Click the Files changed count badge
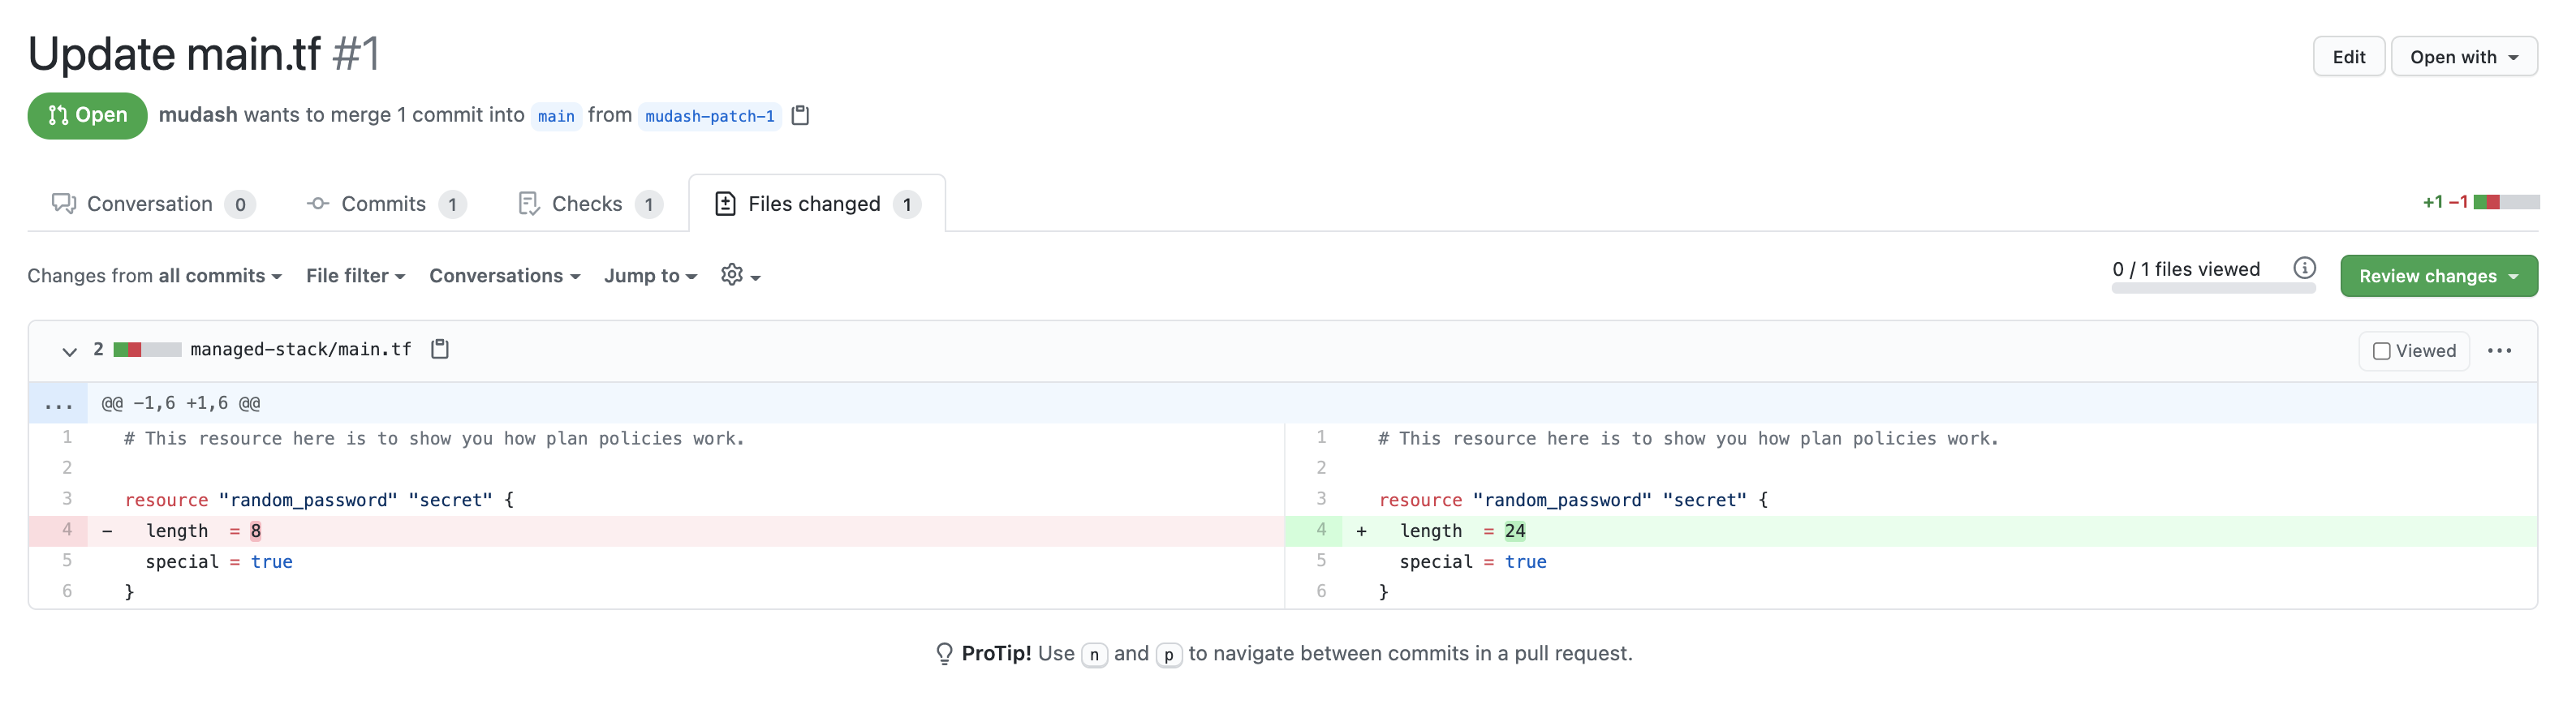 [x=907, y=204]
